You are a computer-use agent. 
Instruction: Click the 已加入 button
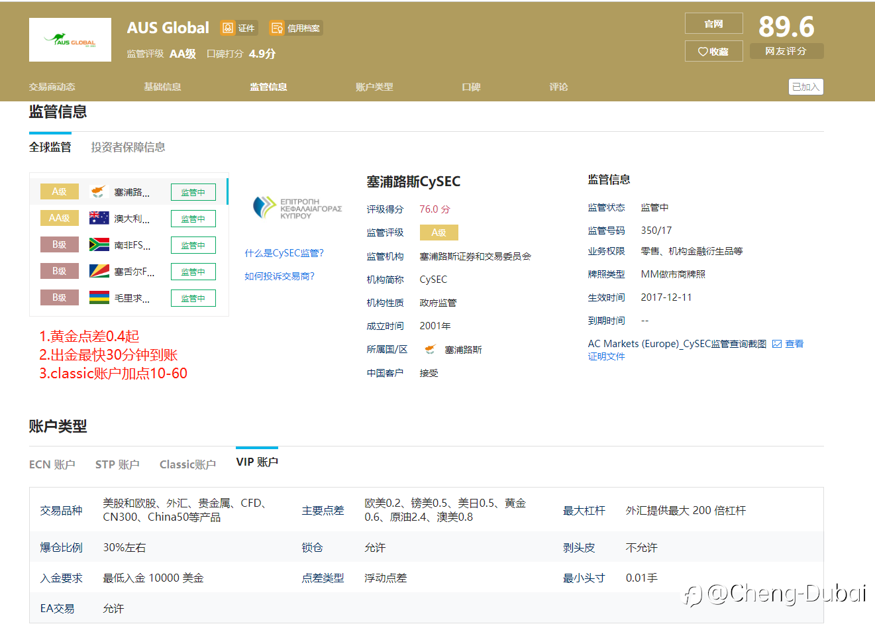(805, 87)
